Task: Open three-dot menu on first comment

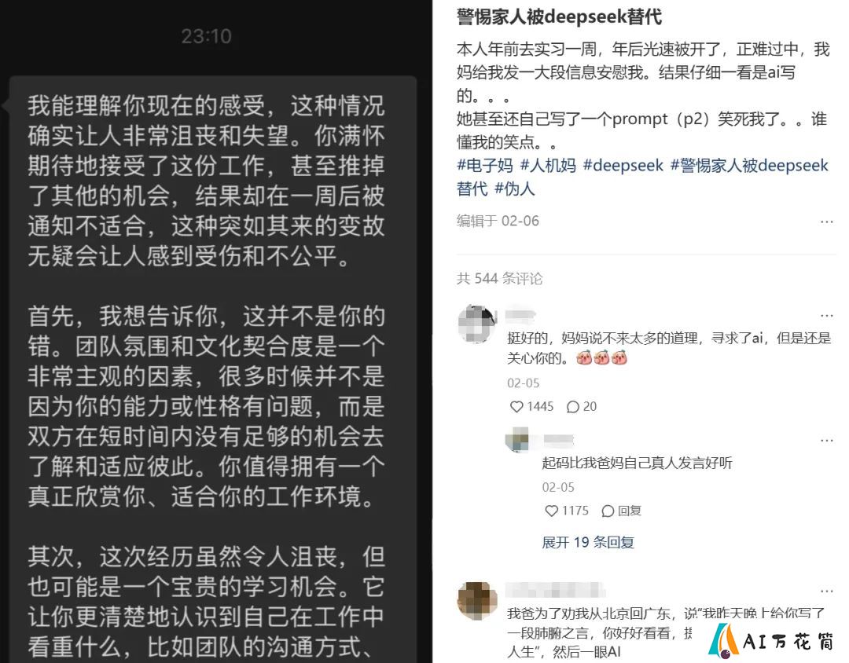Action: 826,315
